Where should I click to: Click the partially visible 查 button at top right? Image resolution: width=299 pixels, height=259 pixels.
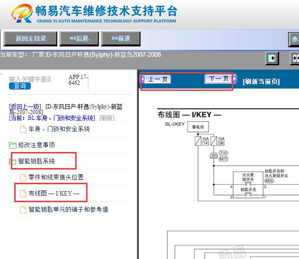point(294,39)
